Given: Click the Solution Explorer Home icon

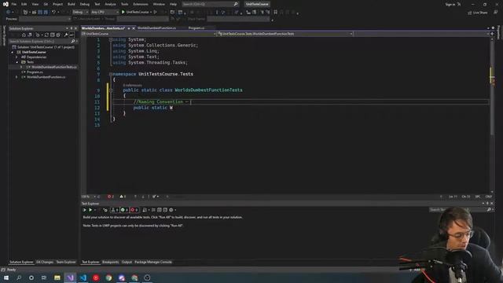Looking at the screenshot, I should point(24,35).
